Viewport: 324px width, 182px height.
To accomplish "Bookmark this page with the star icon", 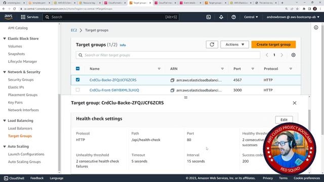I will click(297, 9).
